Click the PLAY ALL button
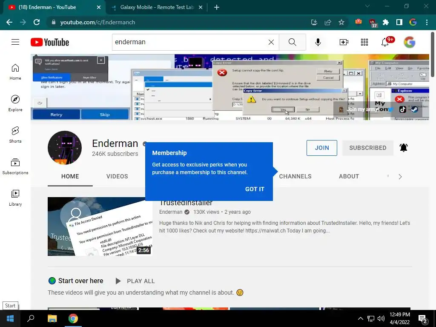436x327 pixels. point(135,281)
